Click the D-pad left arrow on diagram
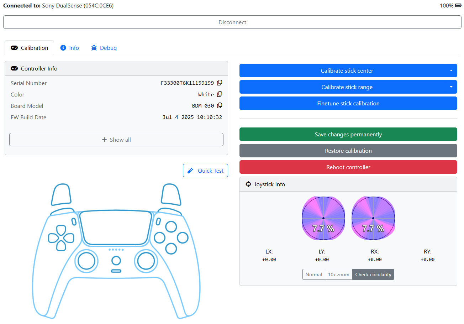The width and height of the screenshot is (464, 324). tap(53, 237)
